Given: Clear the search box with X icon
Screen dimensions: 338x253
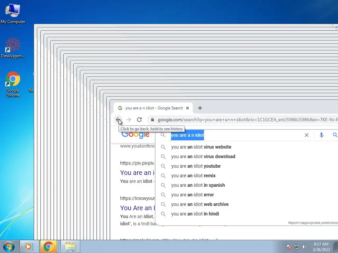Looking at the screenshot, I should tap(307, 135).
